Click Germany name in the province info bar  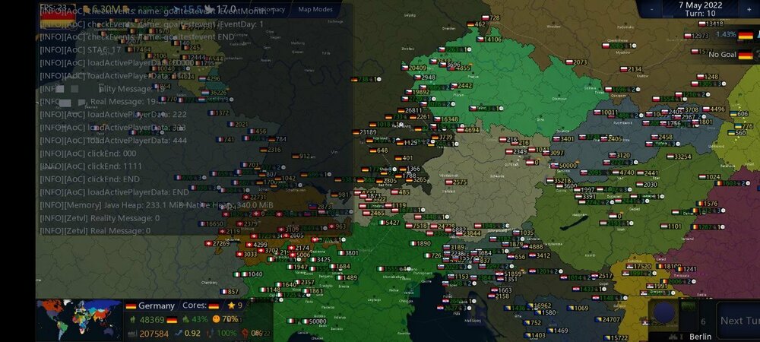click(x=156, y=306)
